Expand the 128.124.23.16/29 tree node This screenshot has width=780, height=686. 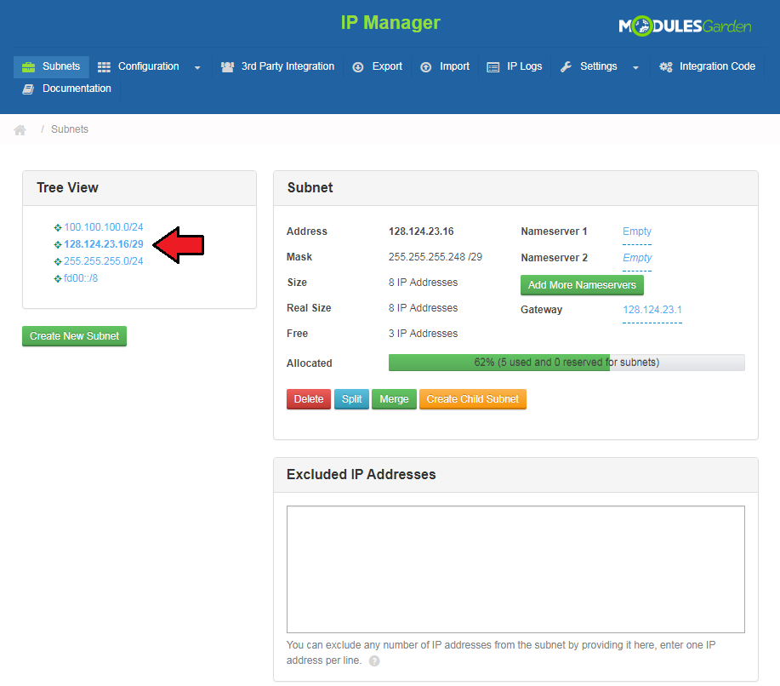click(x=58, y=245)
